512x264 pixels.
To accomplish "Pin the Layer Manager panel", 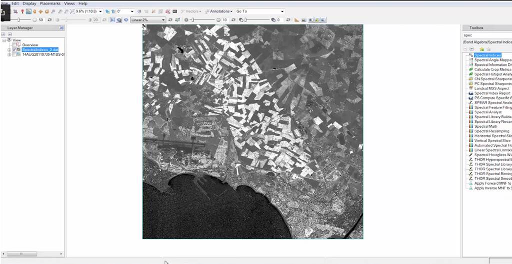I will coord(61,28).
